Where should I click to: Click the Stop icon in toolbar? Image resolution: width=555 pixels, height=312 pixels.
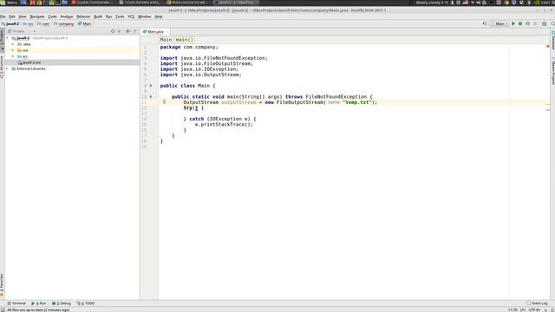click(x=535, y=23)
